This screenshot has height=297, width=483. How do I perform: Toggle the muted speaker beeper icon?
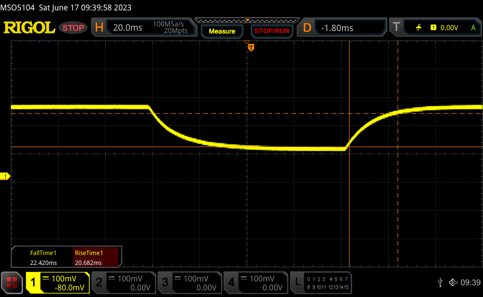(x=453, y=282)
